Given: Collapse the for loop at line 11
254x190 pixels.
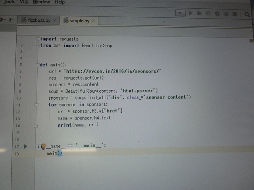Looking at the screenshot, I should tap(36, 105).
